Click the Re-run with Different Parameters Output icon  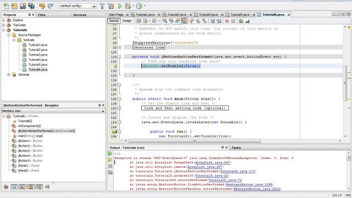(x=110, y=160)
